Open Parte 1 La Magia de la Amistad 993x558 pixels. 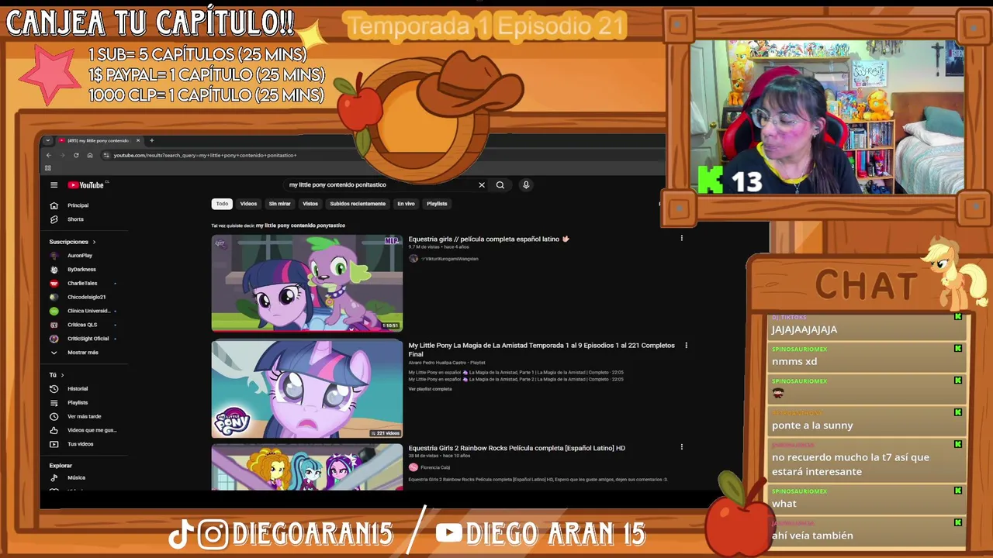[516, 372]
